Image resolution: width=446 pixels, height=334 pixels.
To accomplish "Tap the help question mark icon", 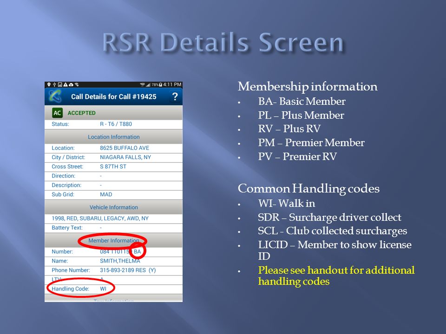I will pos(175,96).
